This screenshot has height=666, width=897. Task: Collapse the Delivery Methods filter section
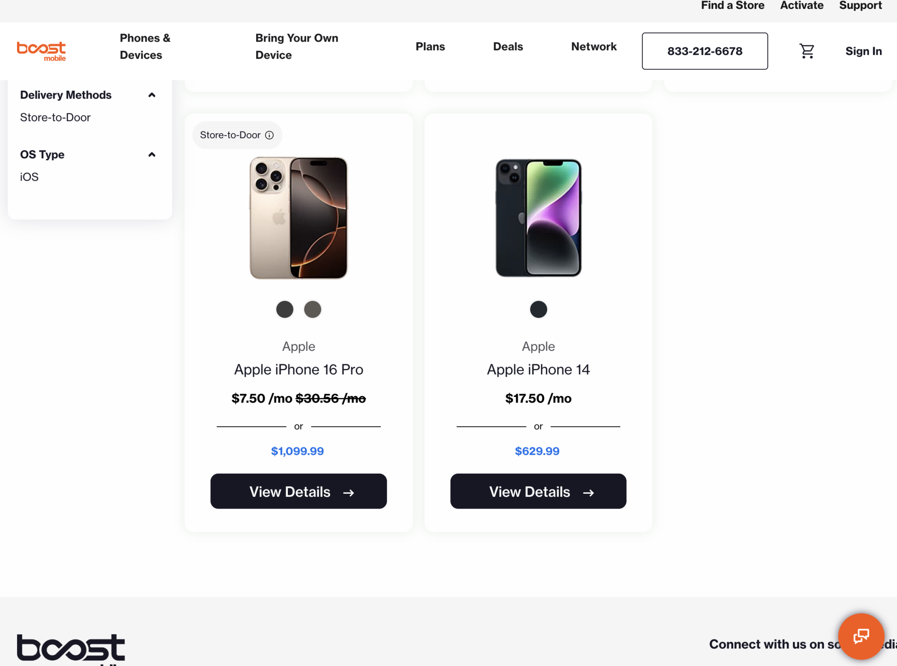152,95
